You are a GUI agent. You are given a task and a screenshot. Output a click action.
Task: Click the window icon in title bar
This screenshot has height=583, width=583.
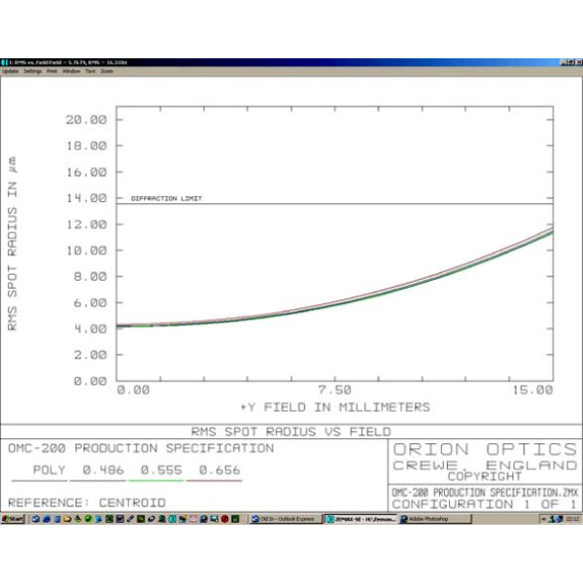tap(4, 62)
